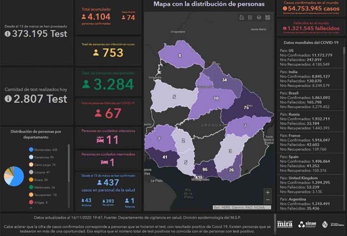This screenshot has height=236, width=347.
Task: Click the Esri map attribution text
Action: click(x=242, y=207)
